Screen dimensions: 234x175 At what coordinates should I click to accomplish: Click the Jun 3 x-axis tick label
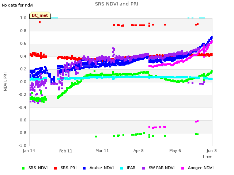click(x=212, y=151)
